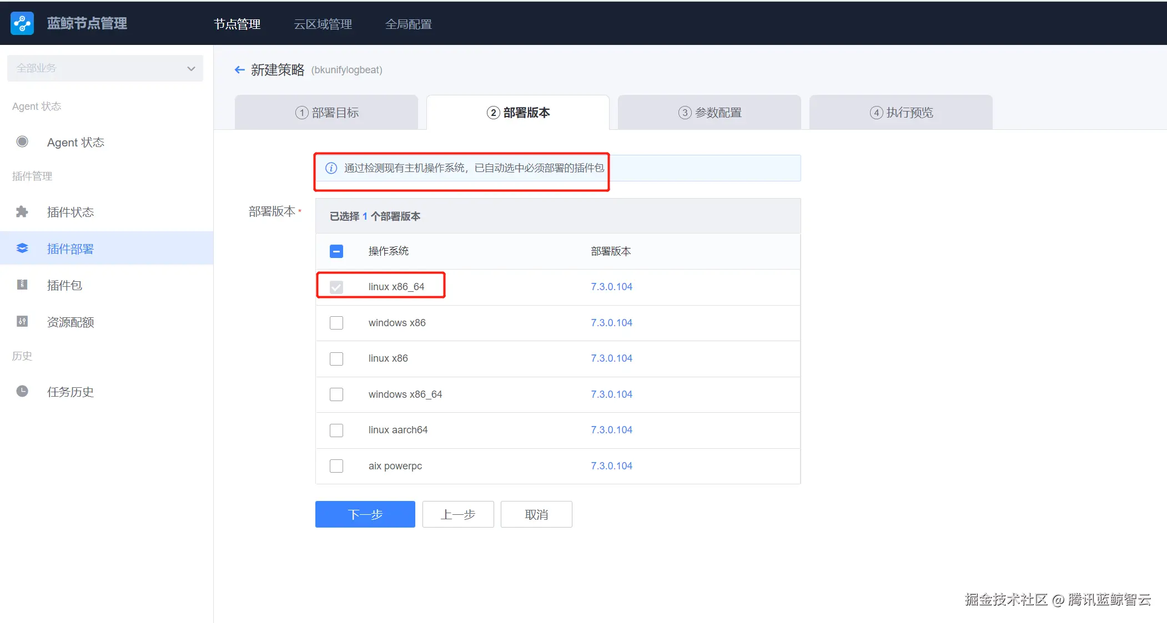
Task: Select step 2 部署版本 tab
Action: 518,113
